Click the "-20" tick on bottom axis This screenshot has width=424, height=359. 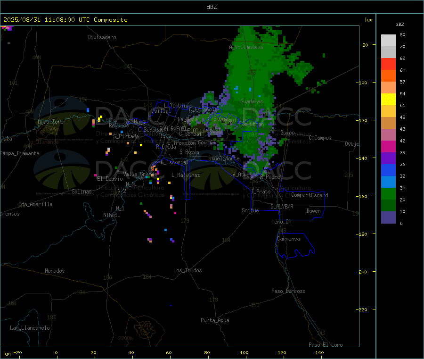(18, 353)
